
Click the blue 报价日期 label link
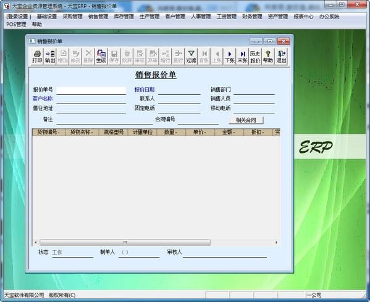coord(145,89)
